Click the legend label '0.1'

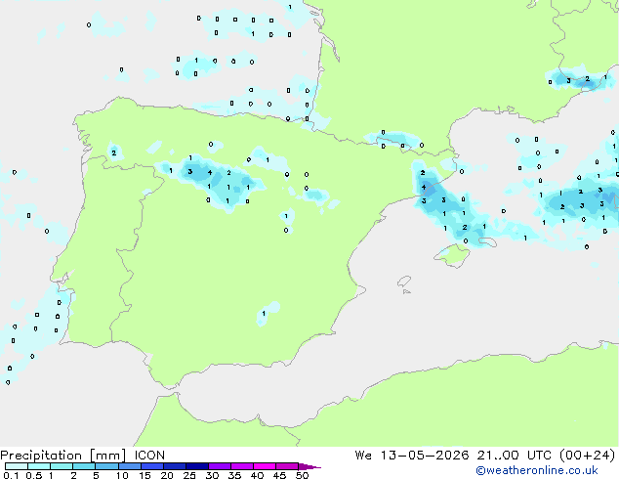[11, 475]
